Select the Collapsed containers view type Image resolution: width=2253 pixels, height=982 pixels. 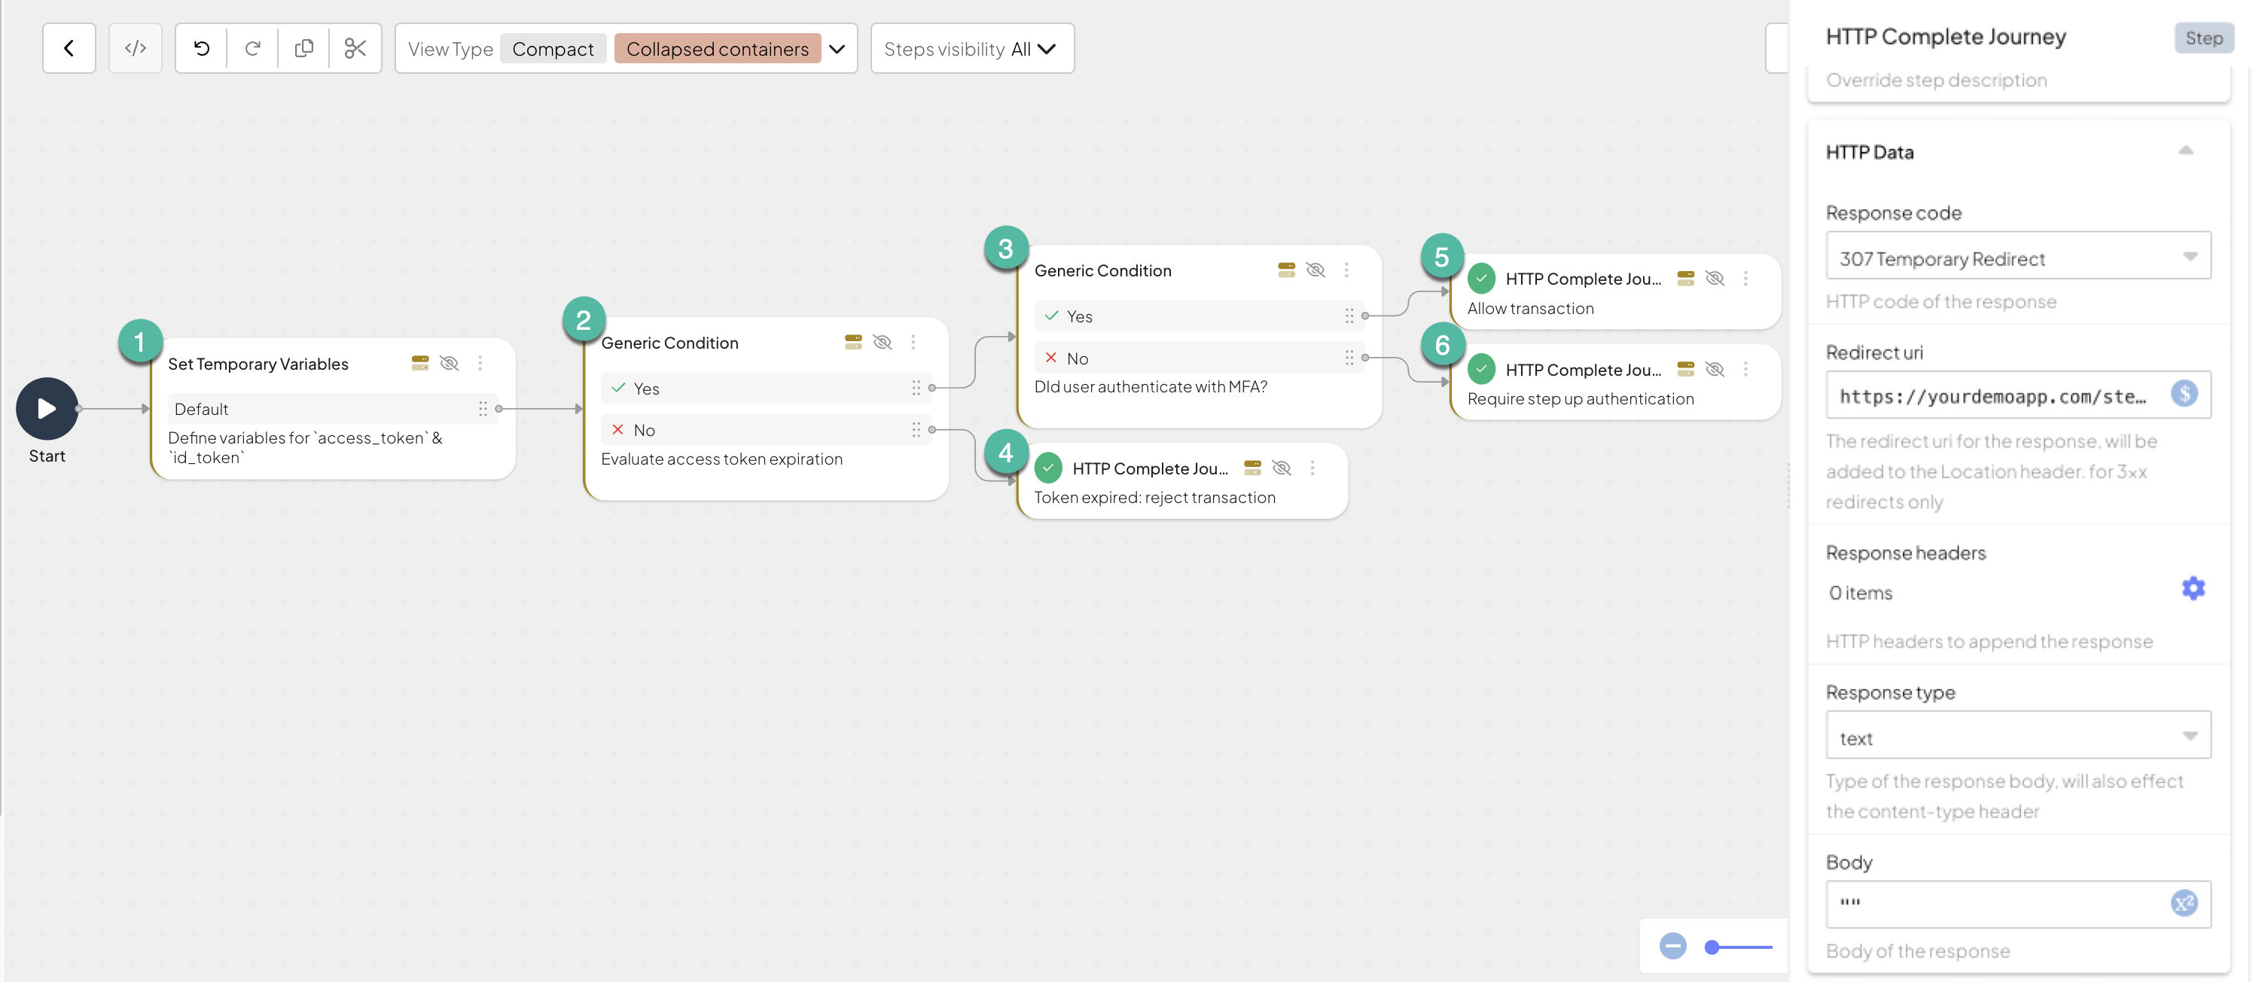[717, 49]
